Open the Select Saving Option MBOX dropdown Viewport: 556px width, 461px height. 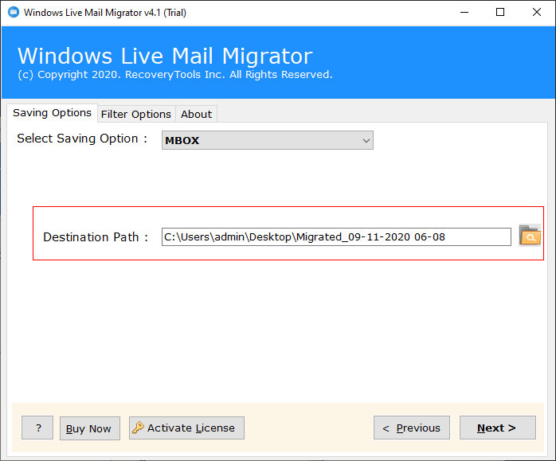tap(268, 140)
